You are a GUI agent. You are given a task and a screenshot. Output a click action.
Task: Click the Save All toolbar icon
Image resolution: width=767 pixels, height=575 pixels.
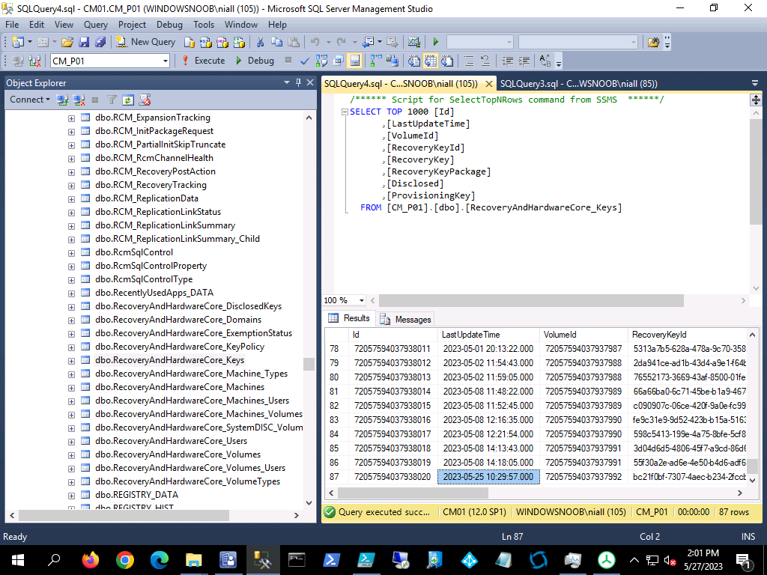coord(100,42)
